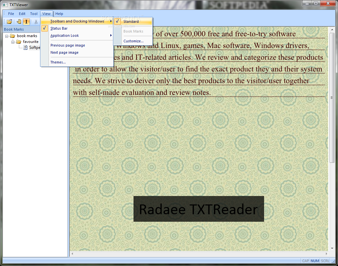Click the Radaee TXTReader banner
338x266 pixels.
pyautogui.click(x=199, y=209)
